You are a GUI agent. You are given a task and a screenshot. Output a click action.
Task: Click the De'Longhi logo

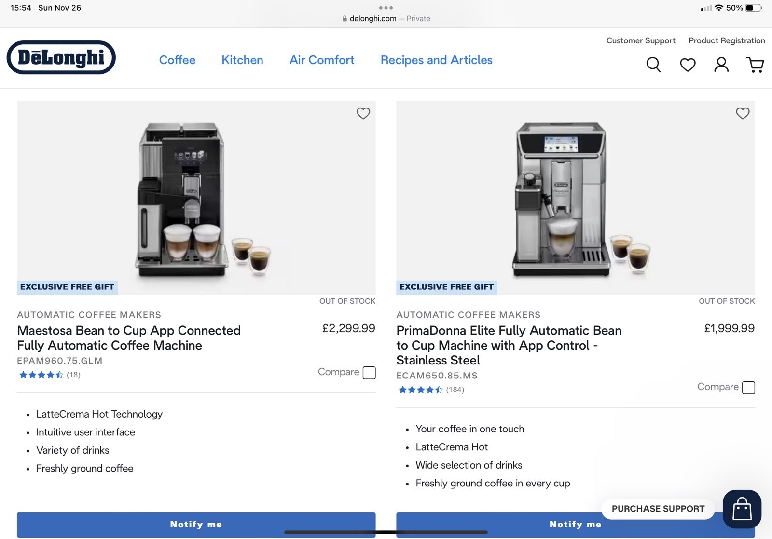pyautogui.click(x=61, y=57)
